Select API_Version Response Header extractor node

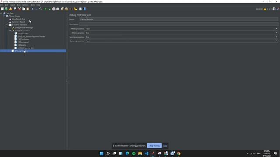(31, 37)
